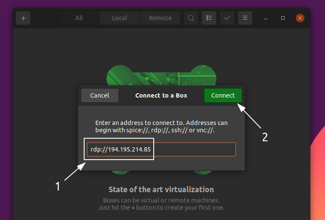Click the number 2 annotation label
The image size is (325, 220).
pos(265,136)
